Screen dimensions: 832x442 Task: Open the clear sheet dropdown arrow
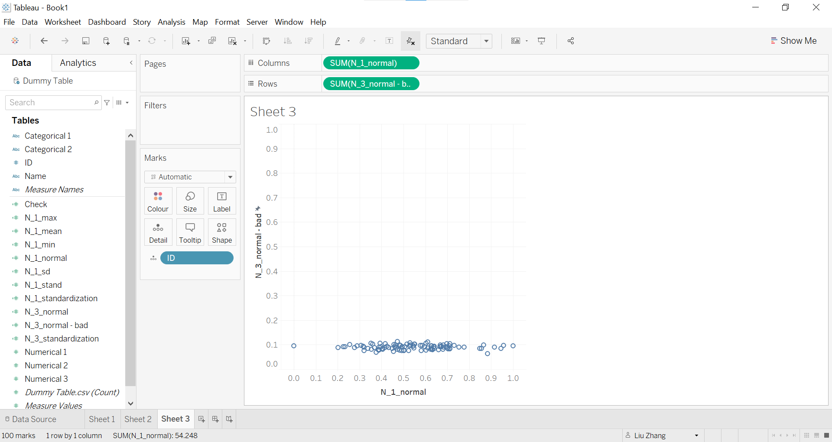[x=245, y=41]
